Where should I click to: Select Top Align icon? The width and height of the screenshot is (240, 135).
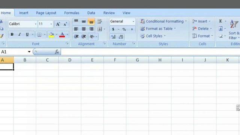pyautogui.click(x=76, y=21)
